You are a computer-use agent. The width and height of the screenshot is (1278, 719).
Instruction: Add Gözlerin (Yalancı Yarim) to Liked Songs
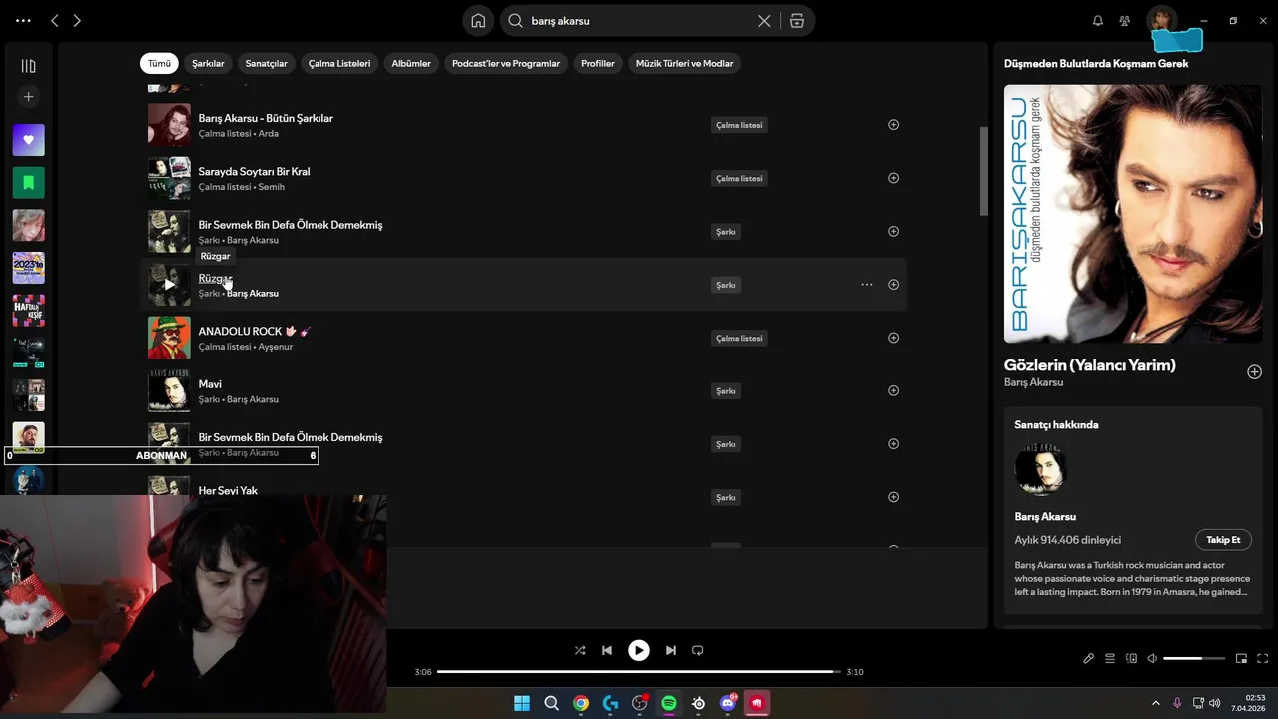(1254, 372)
